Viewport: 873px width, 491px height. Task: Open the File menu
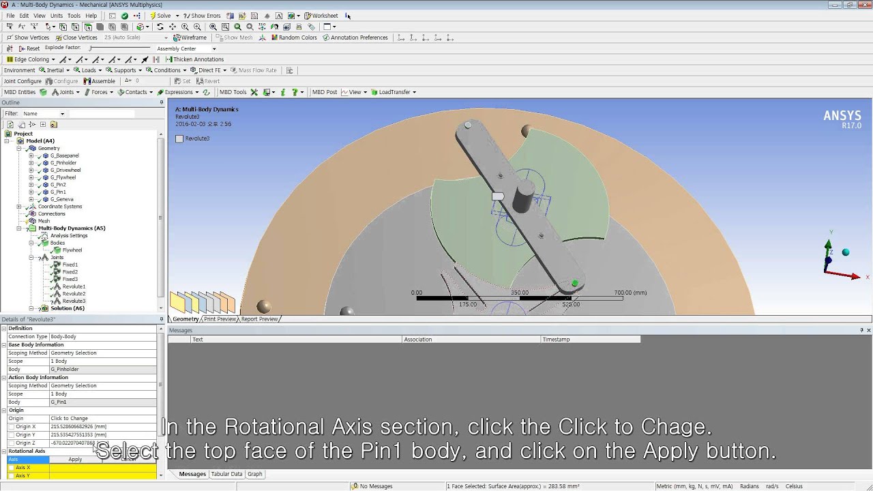10,16
